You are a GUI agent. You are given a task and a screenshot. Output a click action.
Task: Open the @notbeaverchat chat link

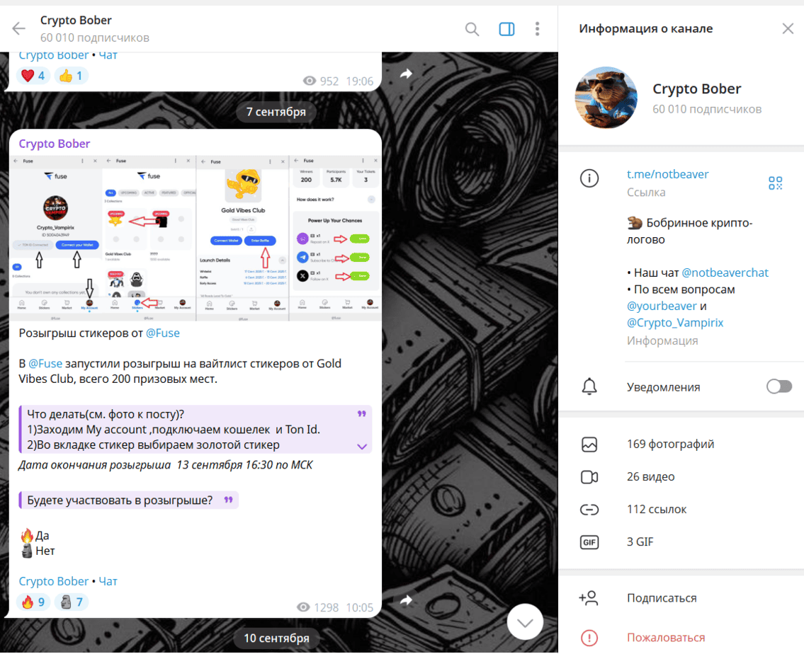[x=725, y=273]
